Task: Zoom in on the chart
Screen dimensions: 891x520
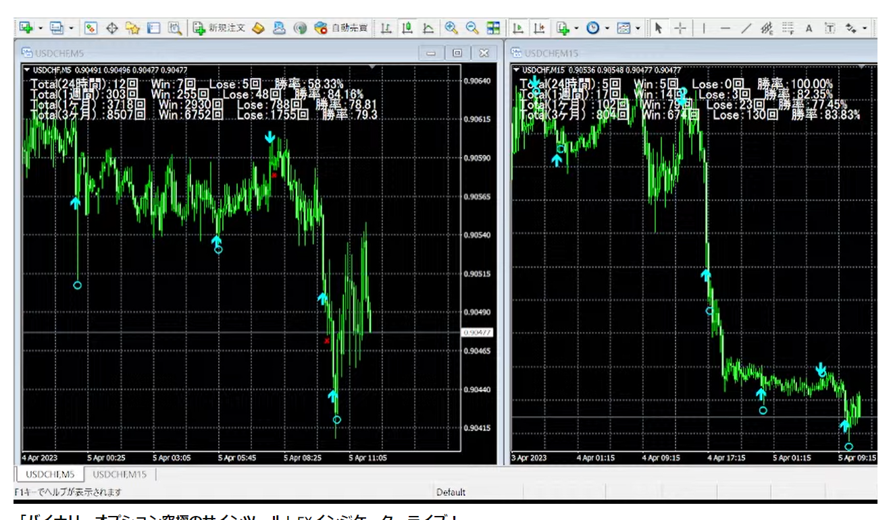Action: coord(451,28)
